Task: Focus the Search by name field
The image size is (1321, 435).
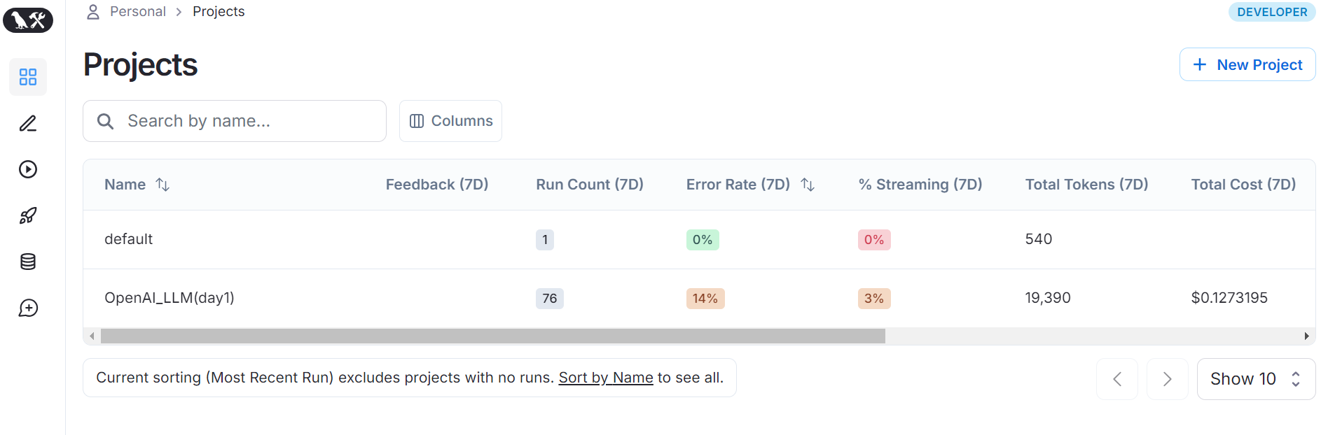Action: click(x=235, y=121)
